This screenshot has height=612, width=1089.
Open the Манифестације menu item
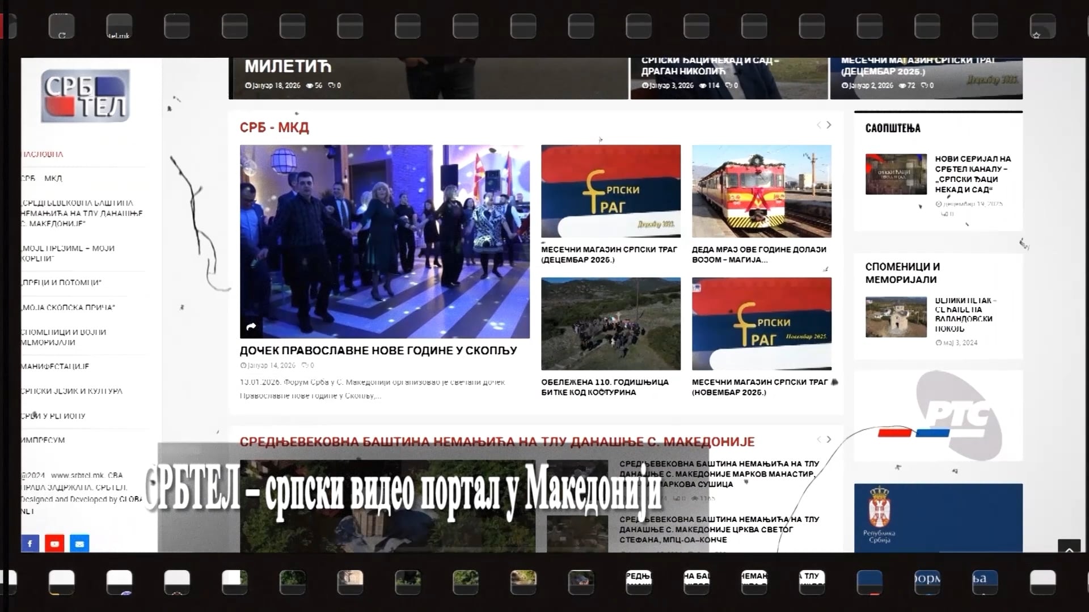(55, 366)
